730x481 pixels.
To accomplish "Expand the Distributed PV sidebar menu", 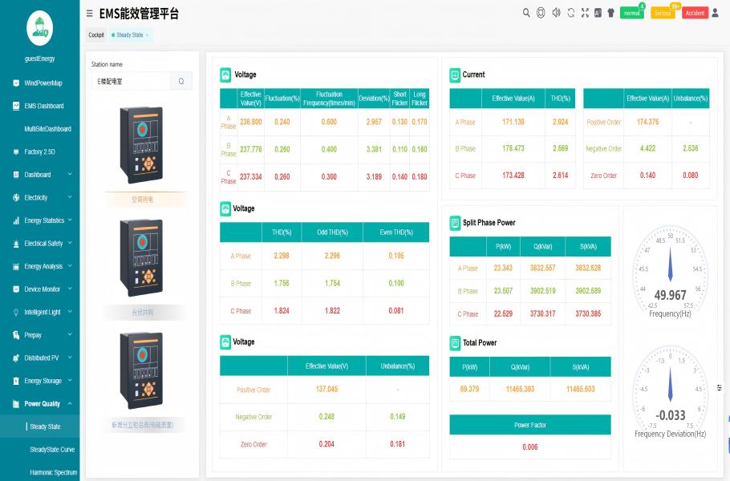I will tap(40, 358).
